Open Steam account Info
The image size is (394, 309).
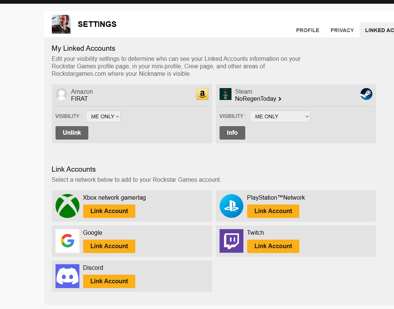coord(233,133)
